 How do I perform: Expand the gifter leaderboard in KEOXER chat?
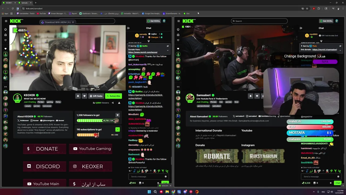(x=148, y=41)
